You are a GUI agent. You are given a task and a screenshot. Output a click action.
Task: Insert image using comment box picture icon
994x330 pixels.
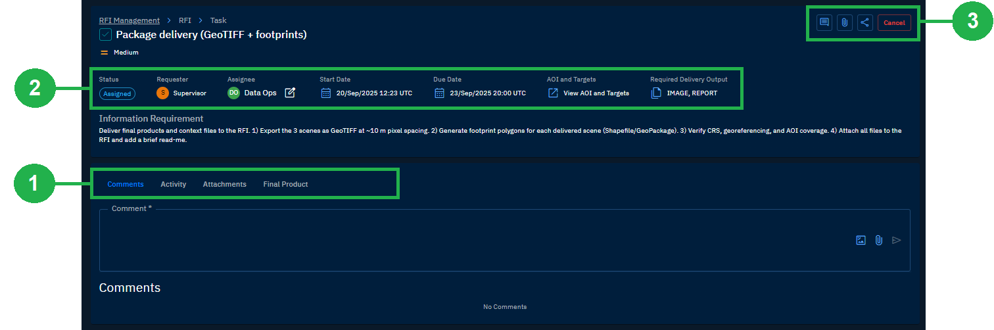(x=861, y=241)
